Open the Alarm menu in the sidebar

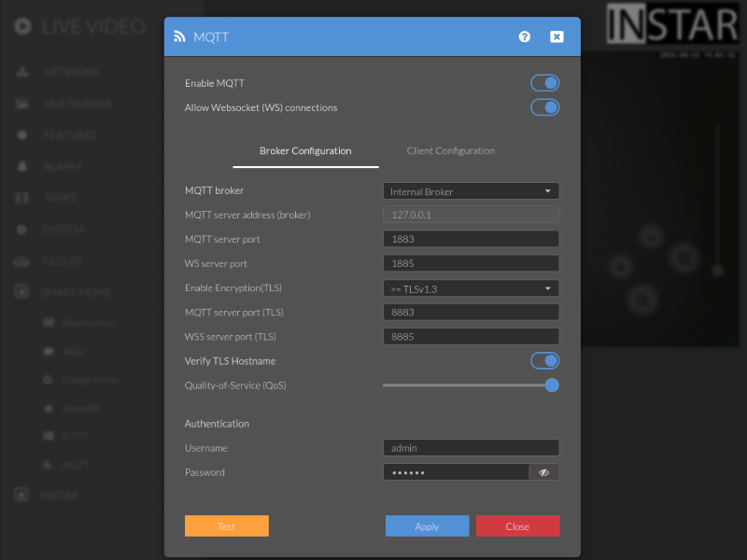pos(63,166)
